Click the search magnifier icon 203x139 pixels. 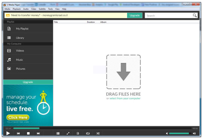coord(195,15)
